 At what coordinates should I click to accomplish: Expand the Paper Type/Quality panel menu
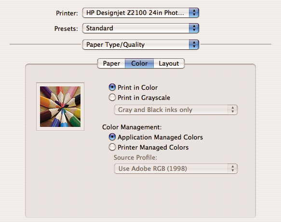[141, 44]
